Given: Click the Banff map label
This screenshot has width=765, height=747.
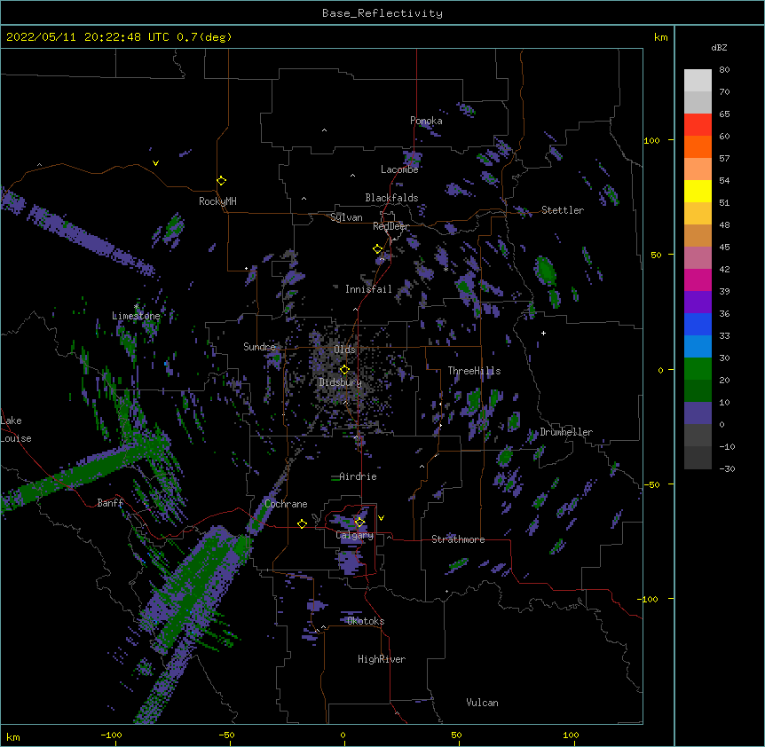Looking at the screenshot, I should point(110,503).
